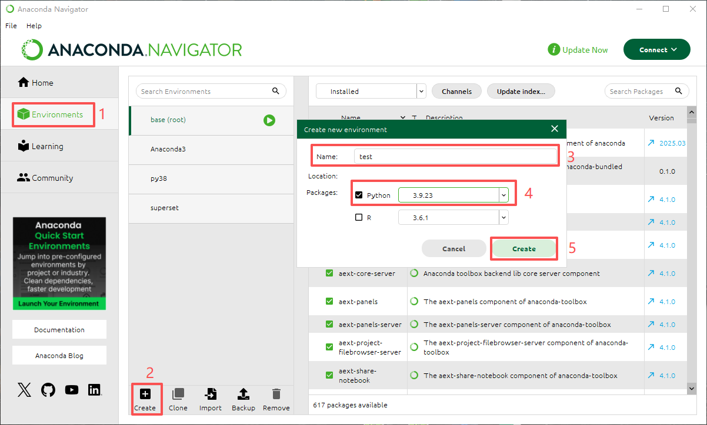The height and width of the screenshot is (425, 707).
Task: Click the Create environment plus icon
Action: click(x=145, y=394)
